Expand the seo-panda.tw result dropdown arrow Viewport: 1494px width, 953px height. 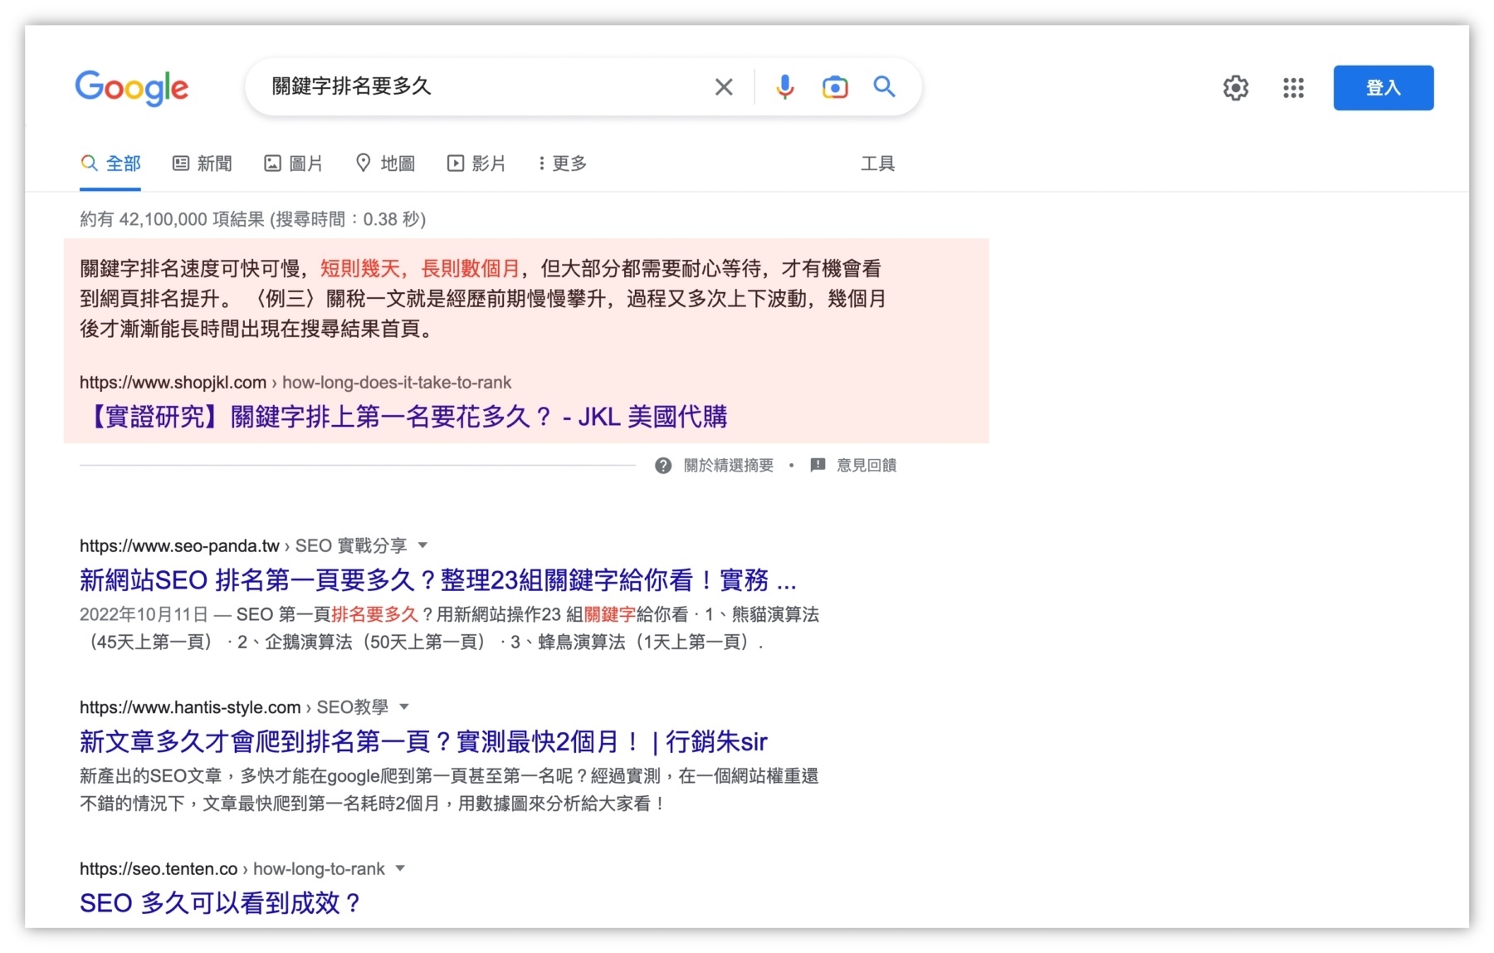click(x=422, y=545)
